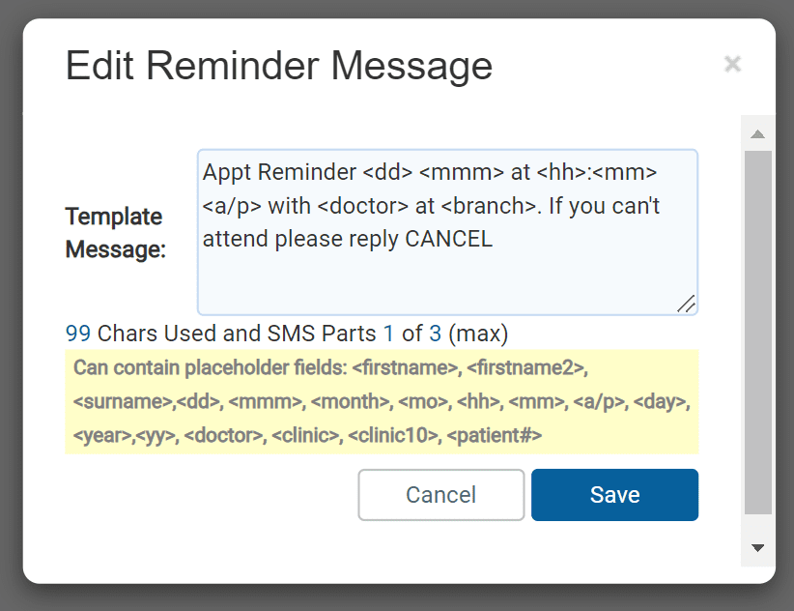Save the reminder message template
The image size is (794, 611).
[614, 494]
